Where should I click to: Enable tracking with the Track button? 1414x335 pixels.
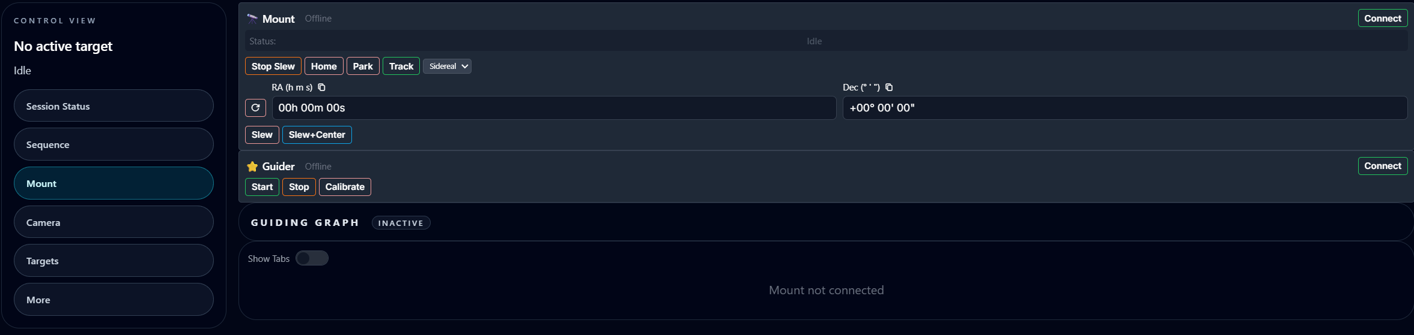[x=401, y=67]
